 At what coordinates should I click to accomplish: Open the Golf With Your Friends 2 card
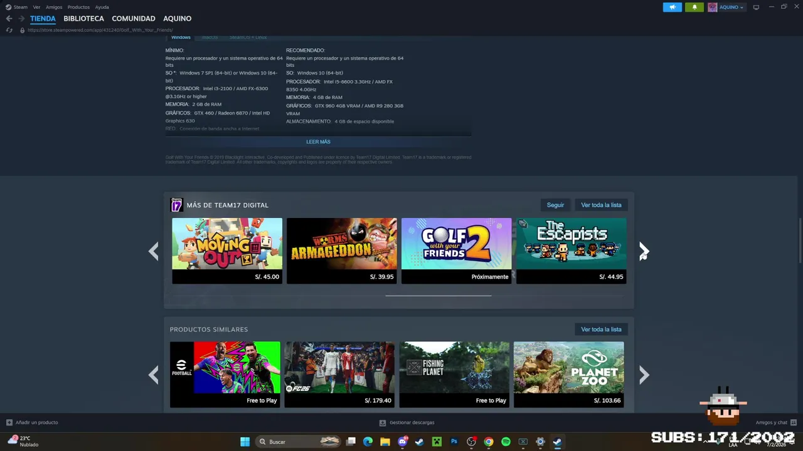456,251
